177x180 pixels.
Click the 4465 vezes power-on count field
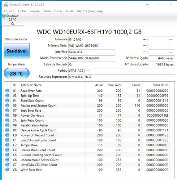[162, 58]
